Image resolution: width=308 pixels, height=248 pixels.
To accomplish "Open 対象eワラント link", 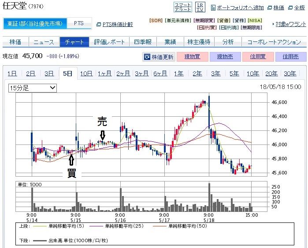I will click(291, 24).
